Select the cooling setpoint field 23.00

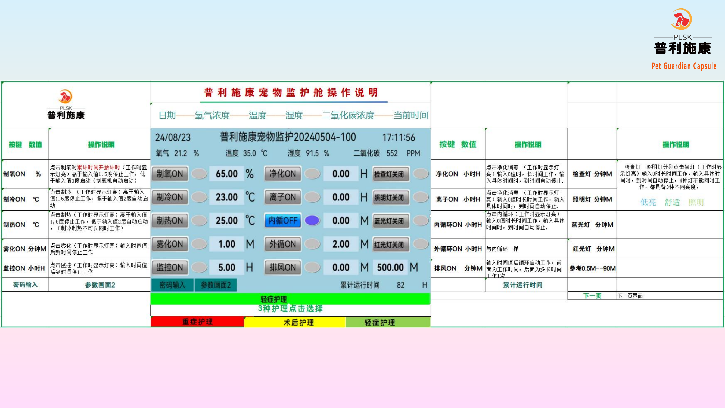[x=226, y=197]
